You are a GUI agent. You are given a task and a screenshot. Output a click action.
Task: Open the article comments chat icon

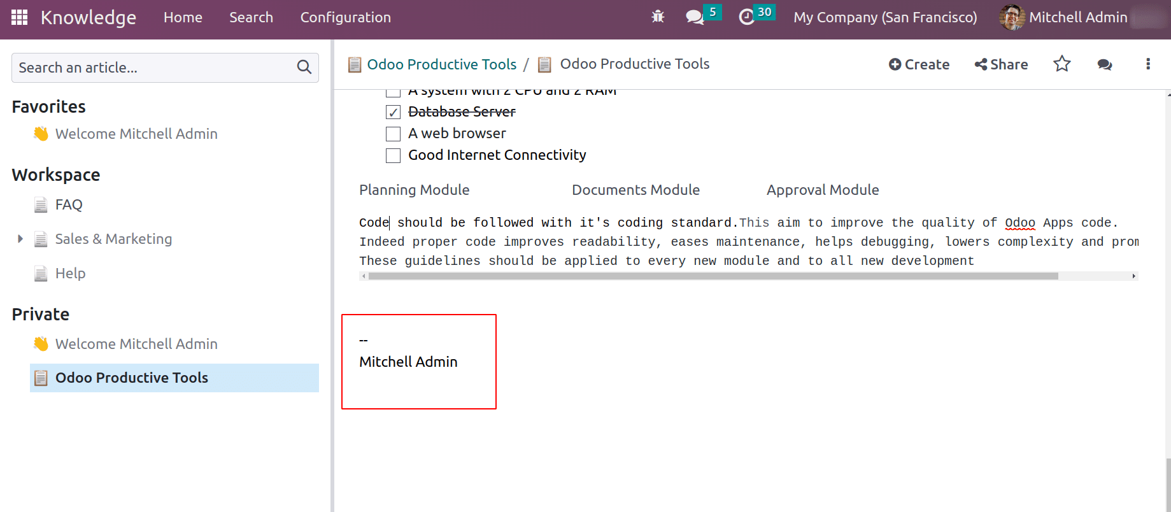tap(1105, 64)
